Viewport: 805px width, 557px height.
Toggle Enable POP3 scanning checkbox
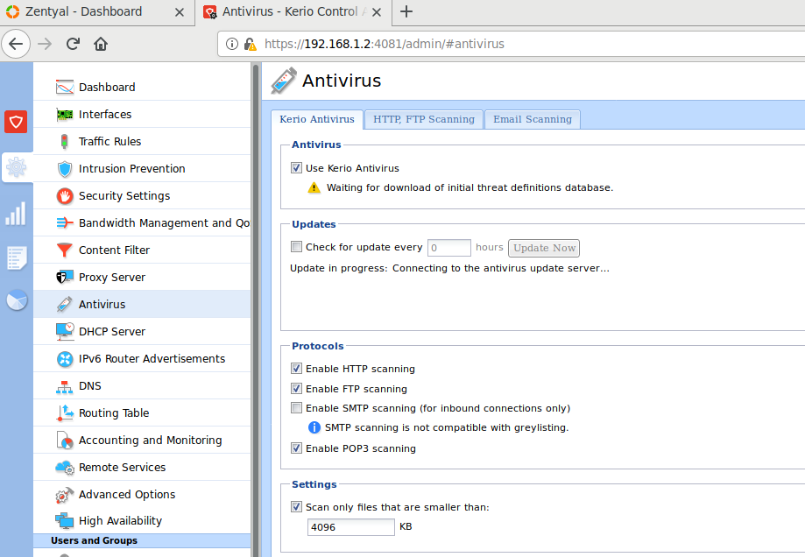pos(296,448)
